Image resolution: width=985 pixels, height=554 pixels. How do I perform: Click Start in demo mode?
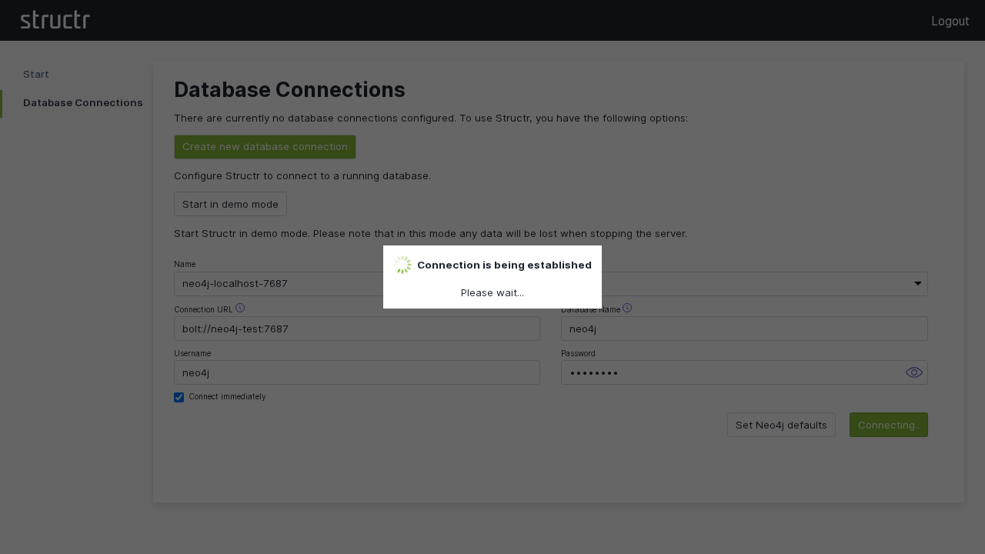[x=230, y=204]
